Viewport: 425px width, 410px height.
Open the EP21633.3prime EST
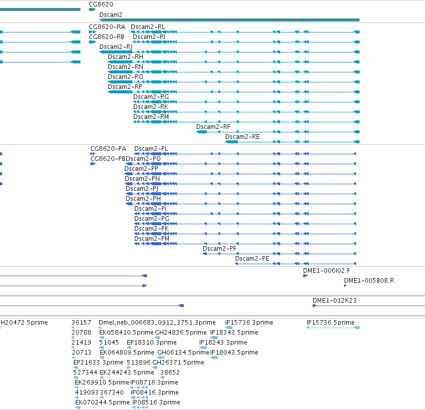coord(98,363)
